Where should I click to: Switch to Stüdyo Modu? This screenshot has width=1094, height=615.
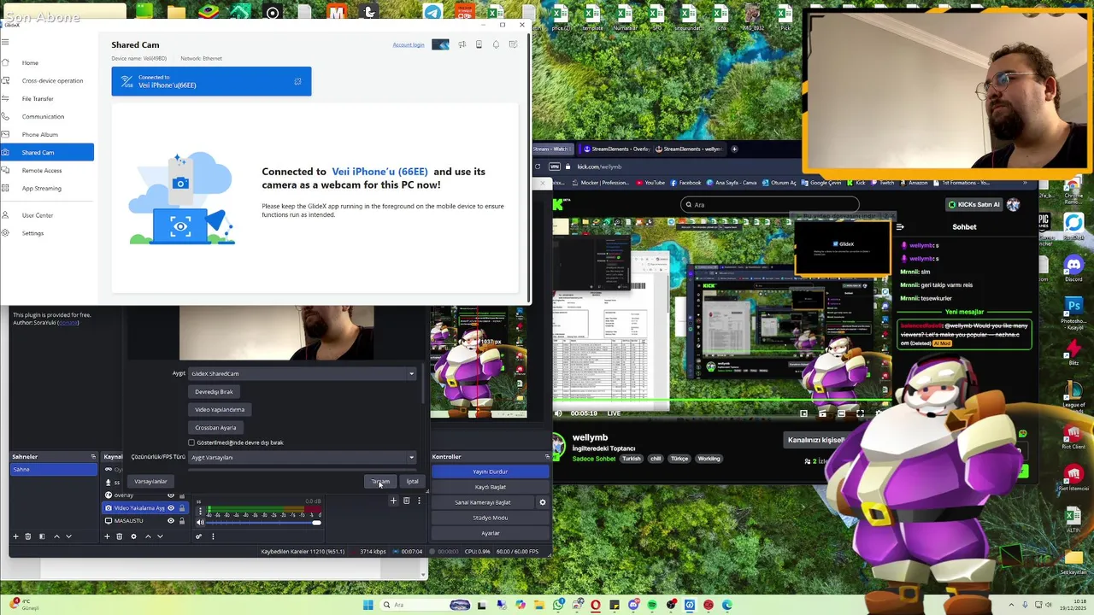[491, 518]
